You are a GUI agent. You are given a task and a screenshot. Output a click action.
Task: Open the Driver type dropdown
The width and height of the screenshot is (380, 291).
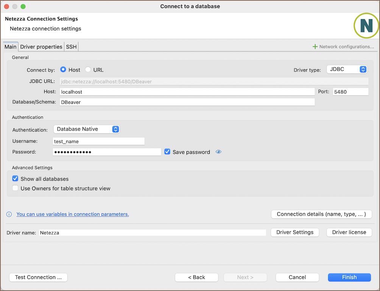pyautogui.click(x=346, y=69)
